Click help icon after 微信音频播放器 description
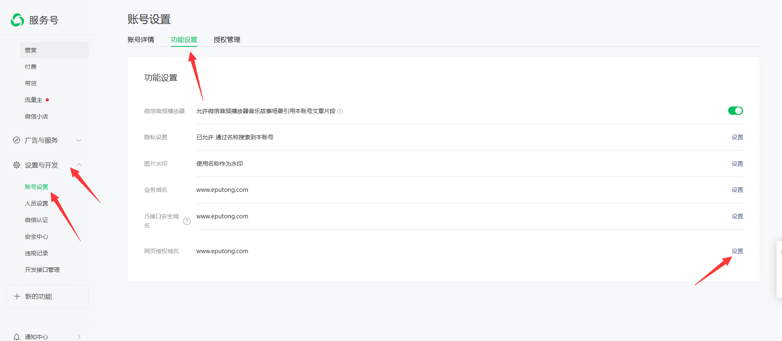This screenshot has width=782, height=341. pos(340,111)
